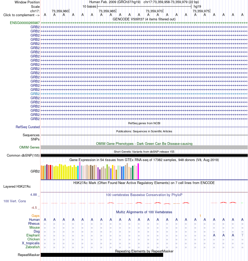Open the OMIM Gene Phenotypes track title

point(144,144)
